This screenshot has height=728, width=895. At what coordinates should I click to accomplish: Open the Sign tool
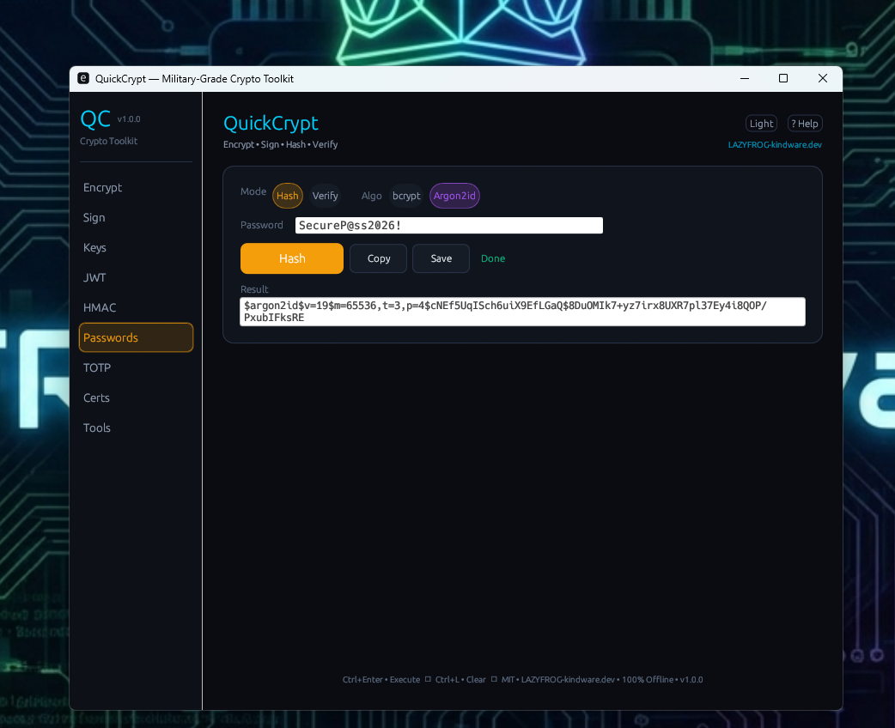pos(94,217)
